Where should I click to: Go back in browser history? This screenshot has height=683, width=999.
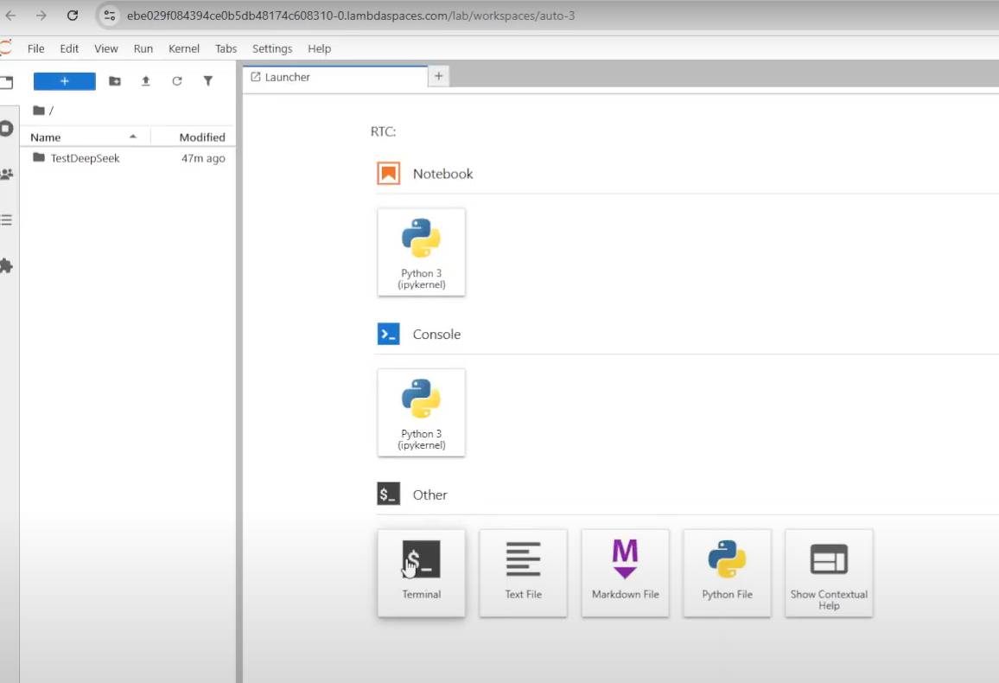click(11, 16)
